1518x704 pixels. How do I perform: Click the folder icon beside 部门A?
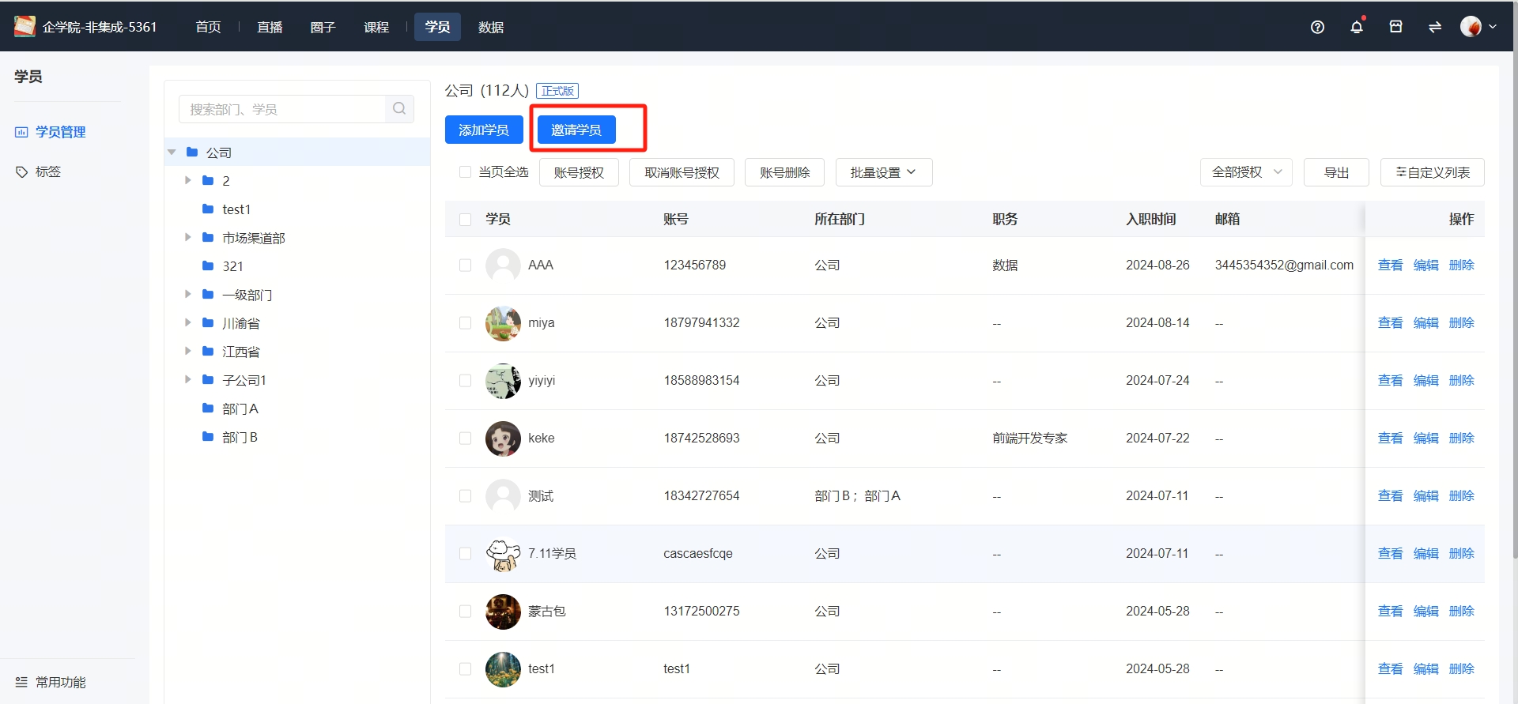pos(208,408)
